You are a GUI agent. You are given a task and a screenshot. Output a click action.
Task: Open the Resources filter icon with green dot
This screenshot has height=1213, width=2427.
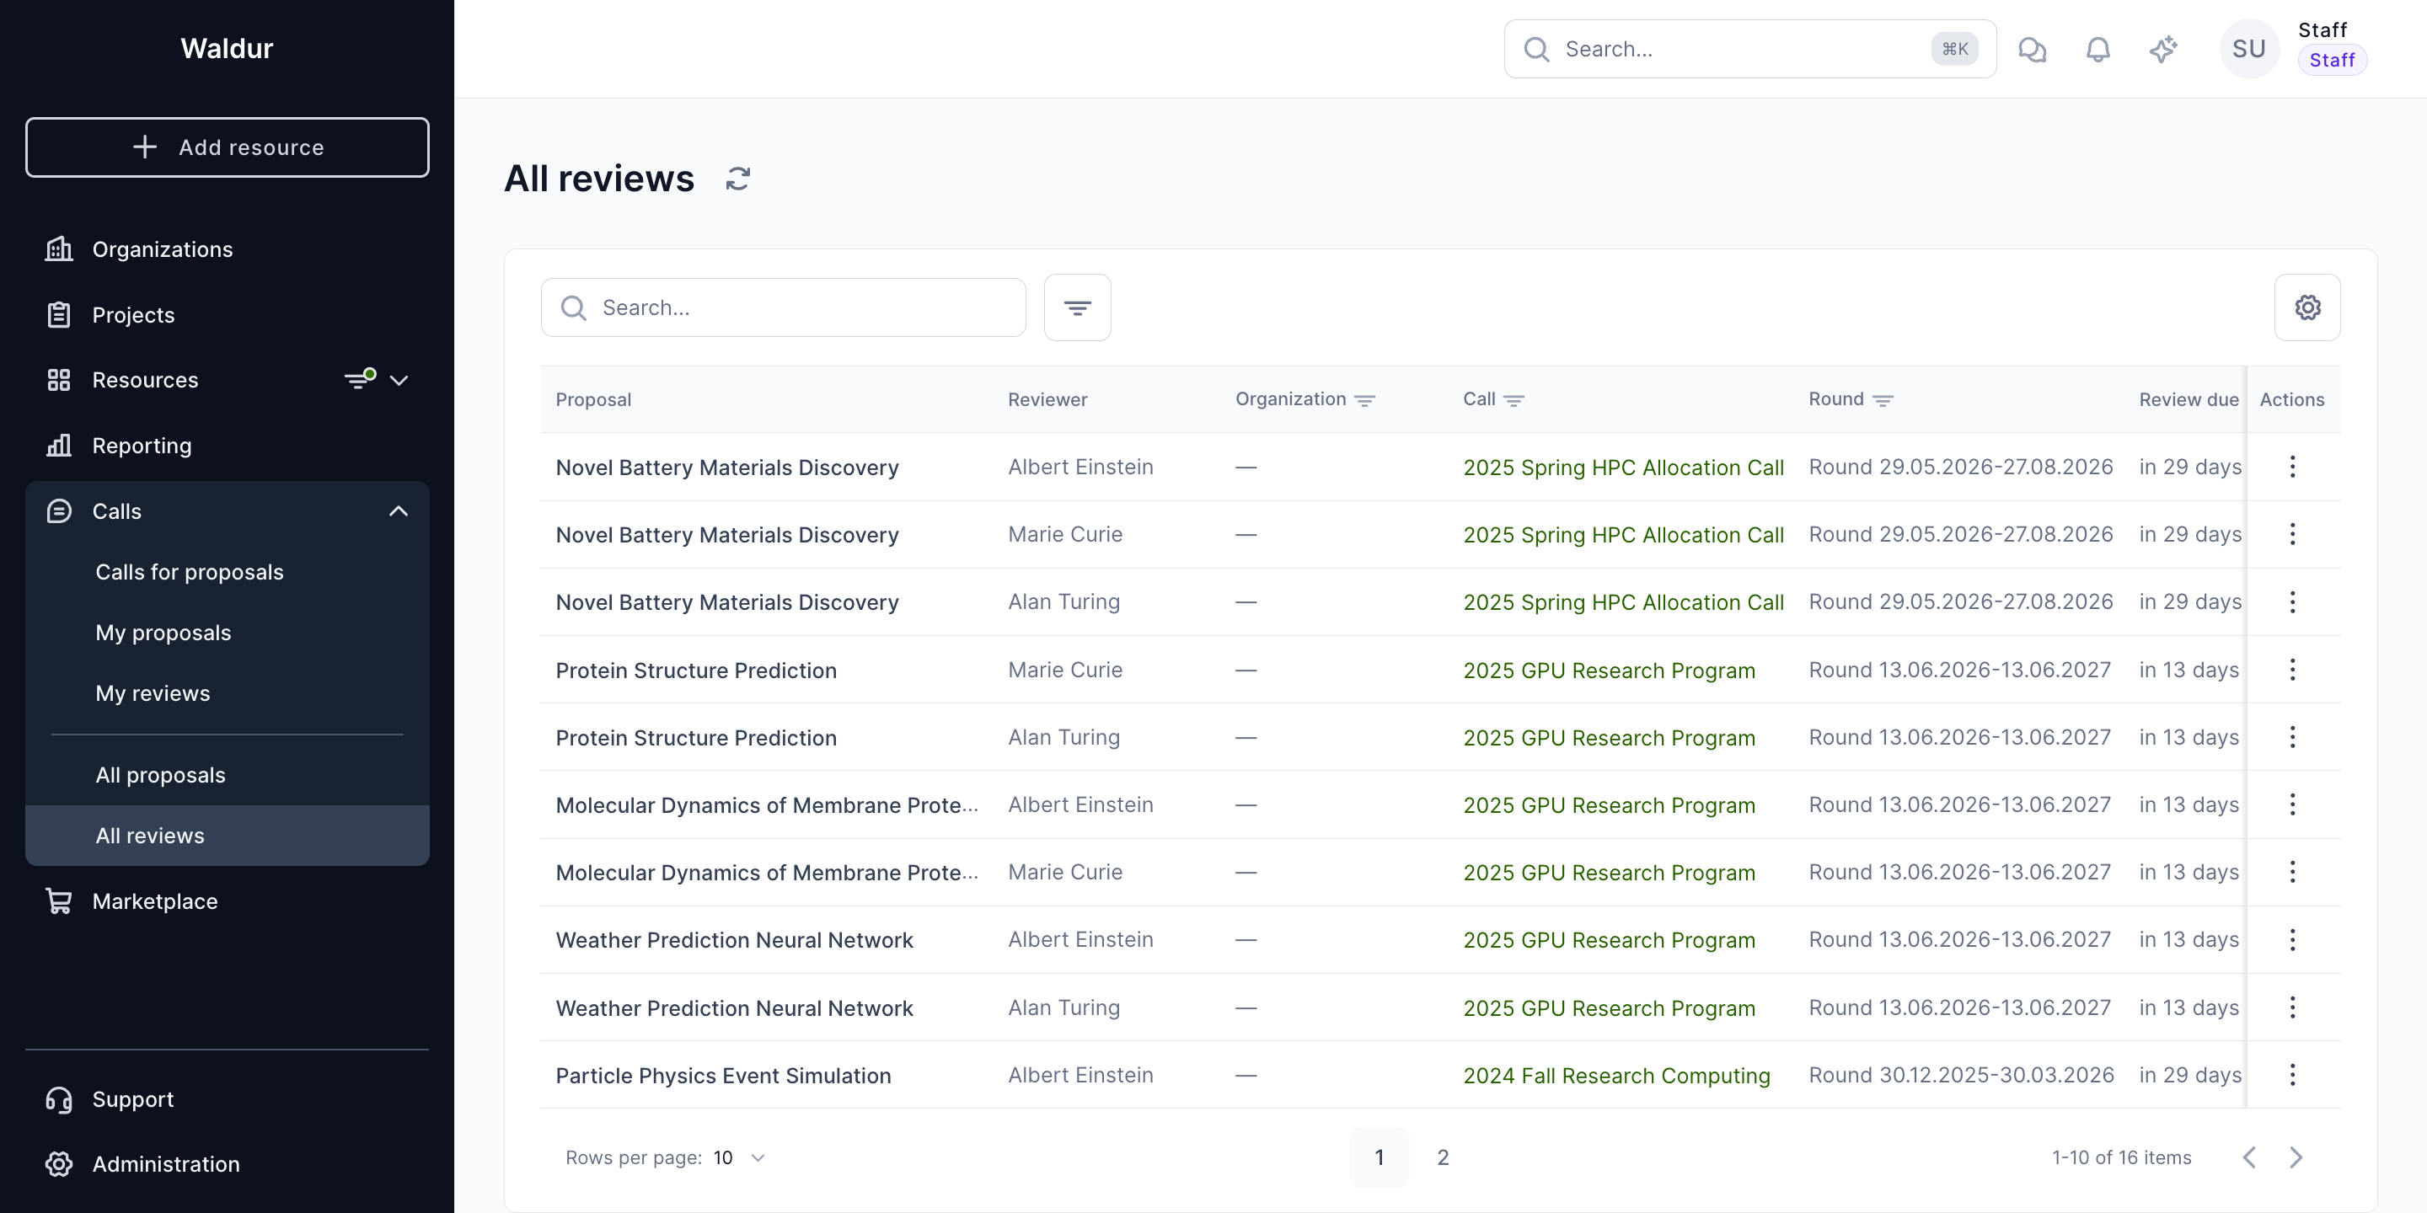click(x=360, y=378)
